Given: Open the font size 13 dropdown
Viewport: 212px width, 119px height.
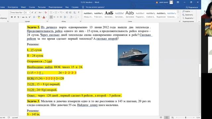Looking at the screenshot, I should (29, 13).
